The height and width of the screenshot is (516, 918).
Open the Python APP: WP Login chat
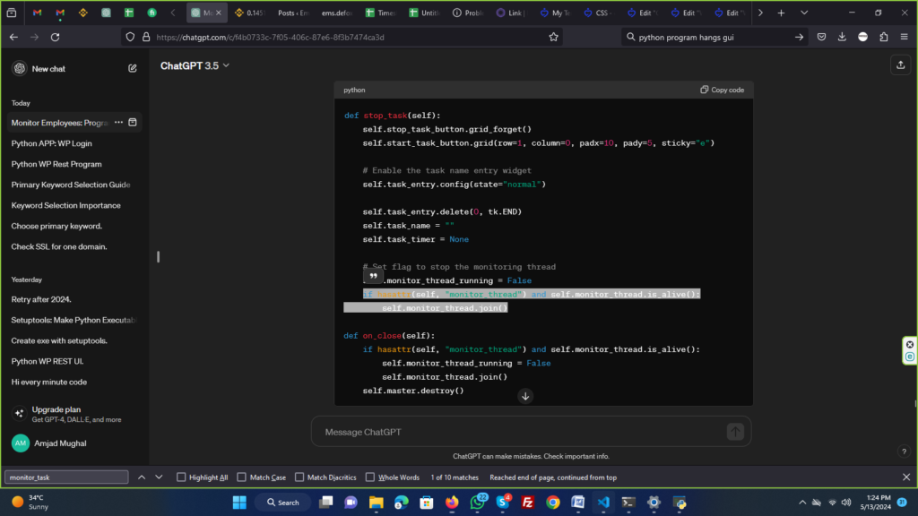coord(52,143)
